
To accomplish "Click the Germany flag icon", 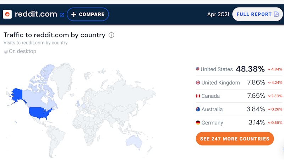I will [x=198, y=123].
